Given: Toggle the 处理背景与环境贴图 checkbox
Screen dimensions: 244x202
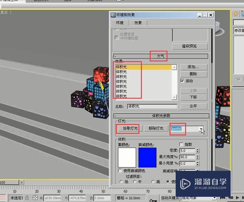Looking at the screenshot, I should pyautogui.click(x=117, y=38).
